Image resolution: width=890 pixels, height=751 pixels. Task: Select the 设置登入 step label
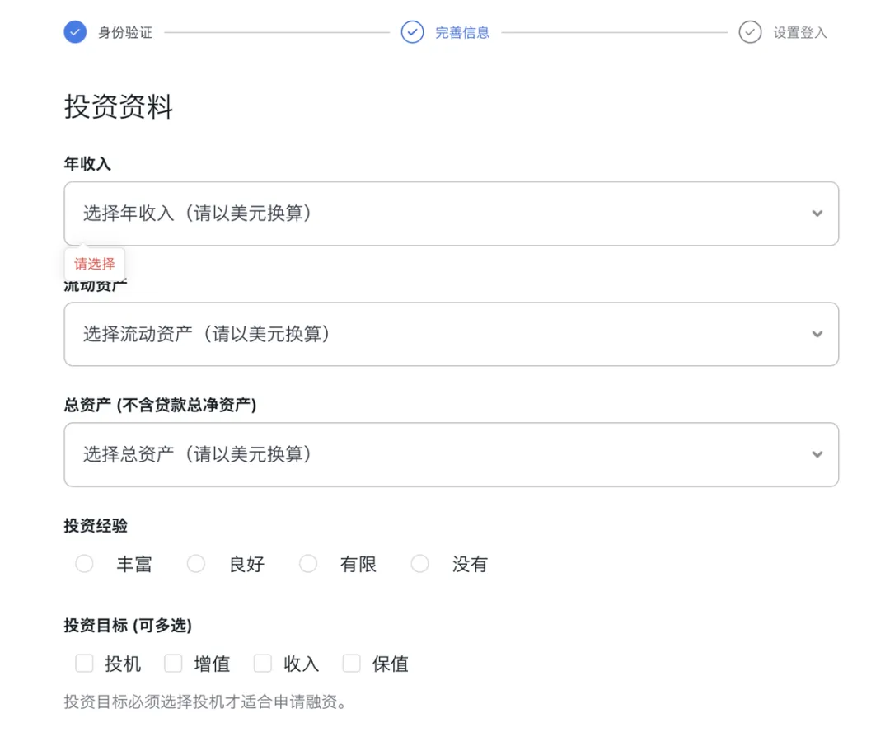tap(799, 33)
